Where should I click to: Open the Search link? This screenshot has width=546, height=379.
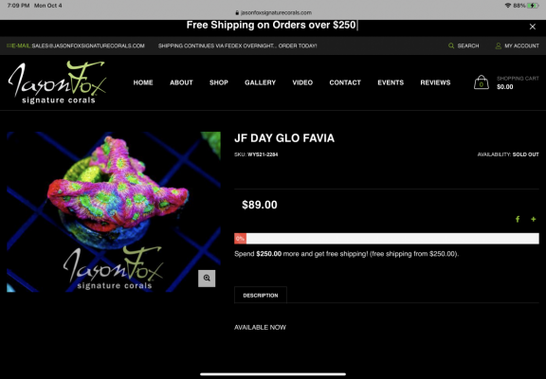(468, 45)
